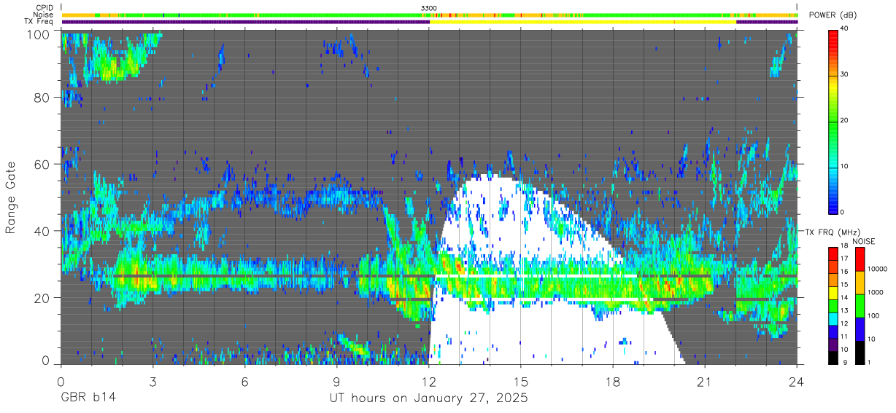
Task: Click the UT hours on January 27, 2025 title
Action: pos(428,399)
